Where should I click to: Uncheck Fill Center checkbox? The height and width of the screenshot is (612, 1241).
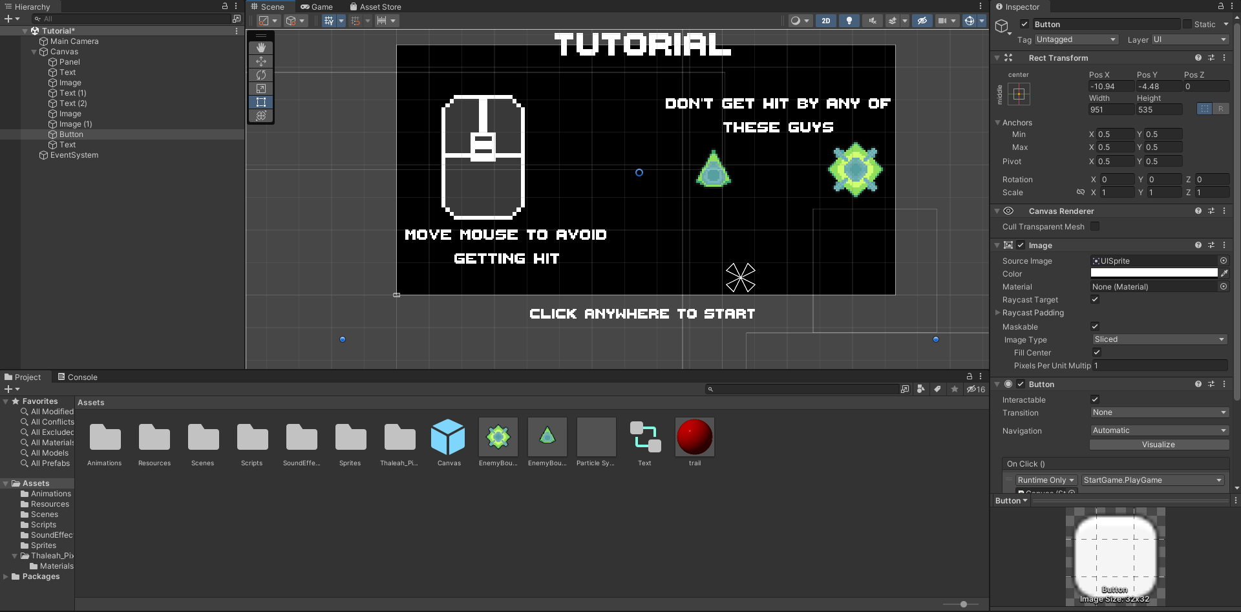point(1097,352)
